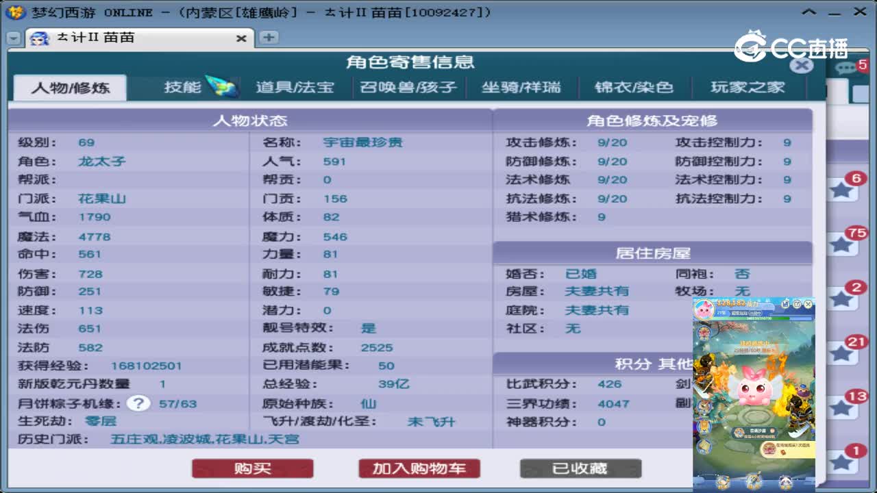Click the star icon with badge 21

coord(841,353)
